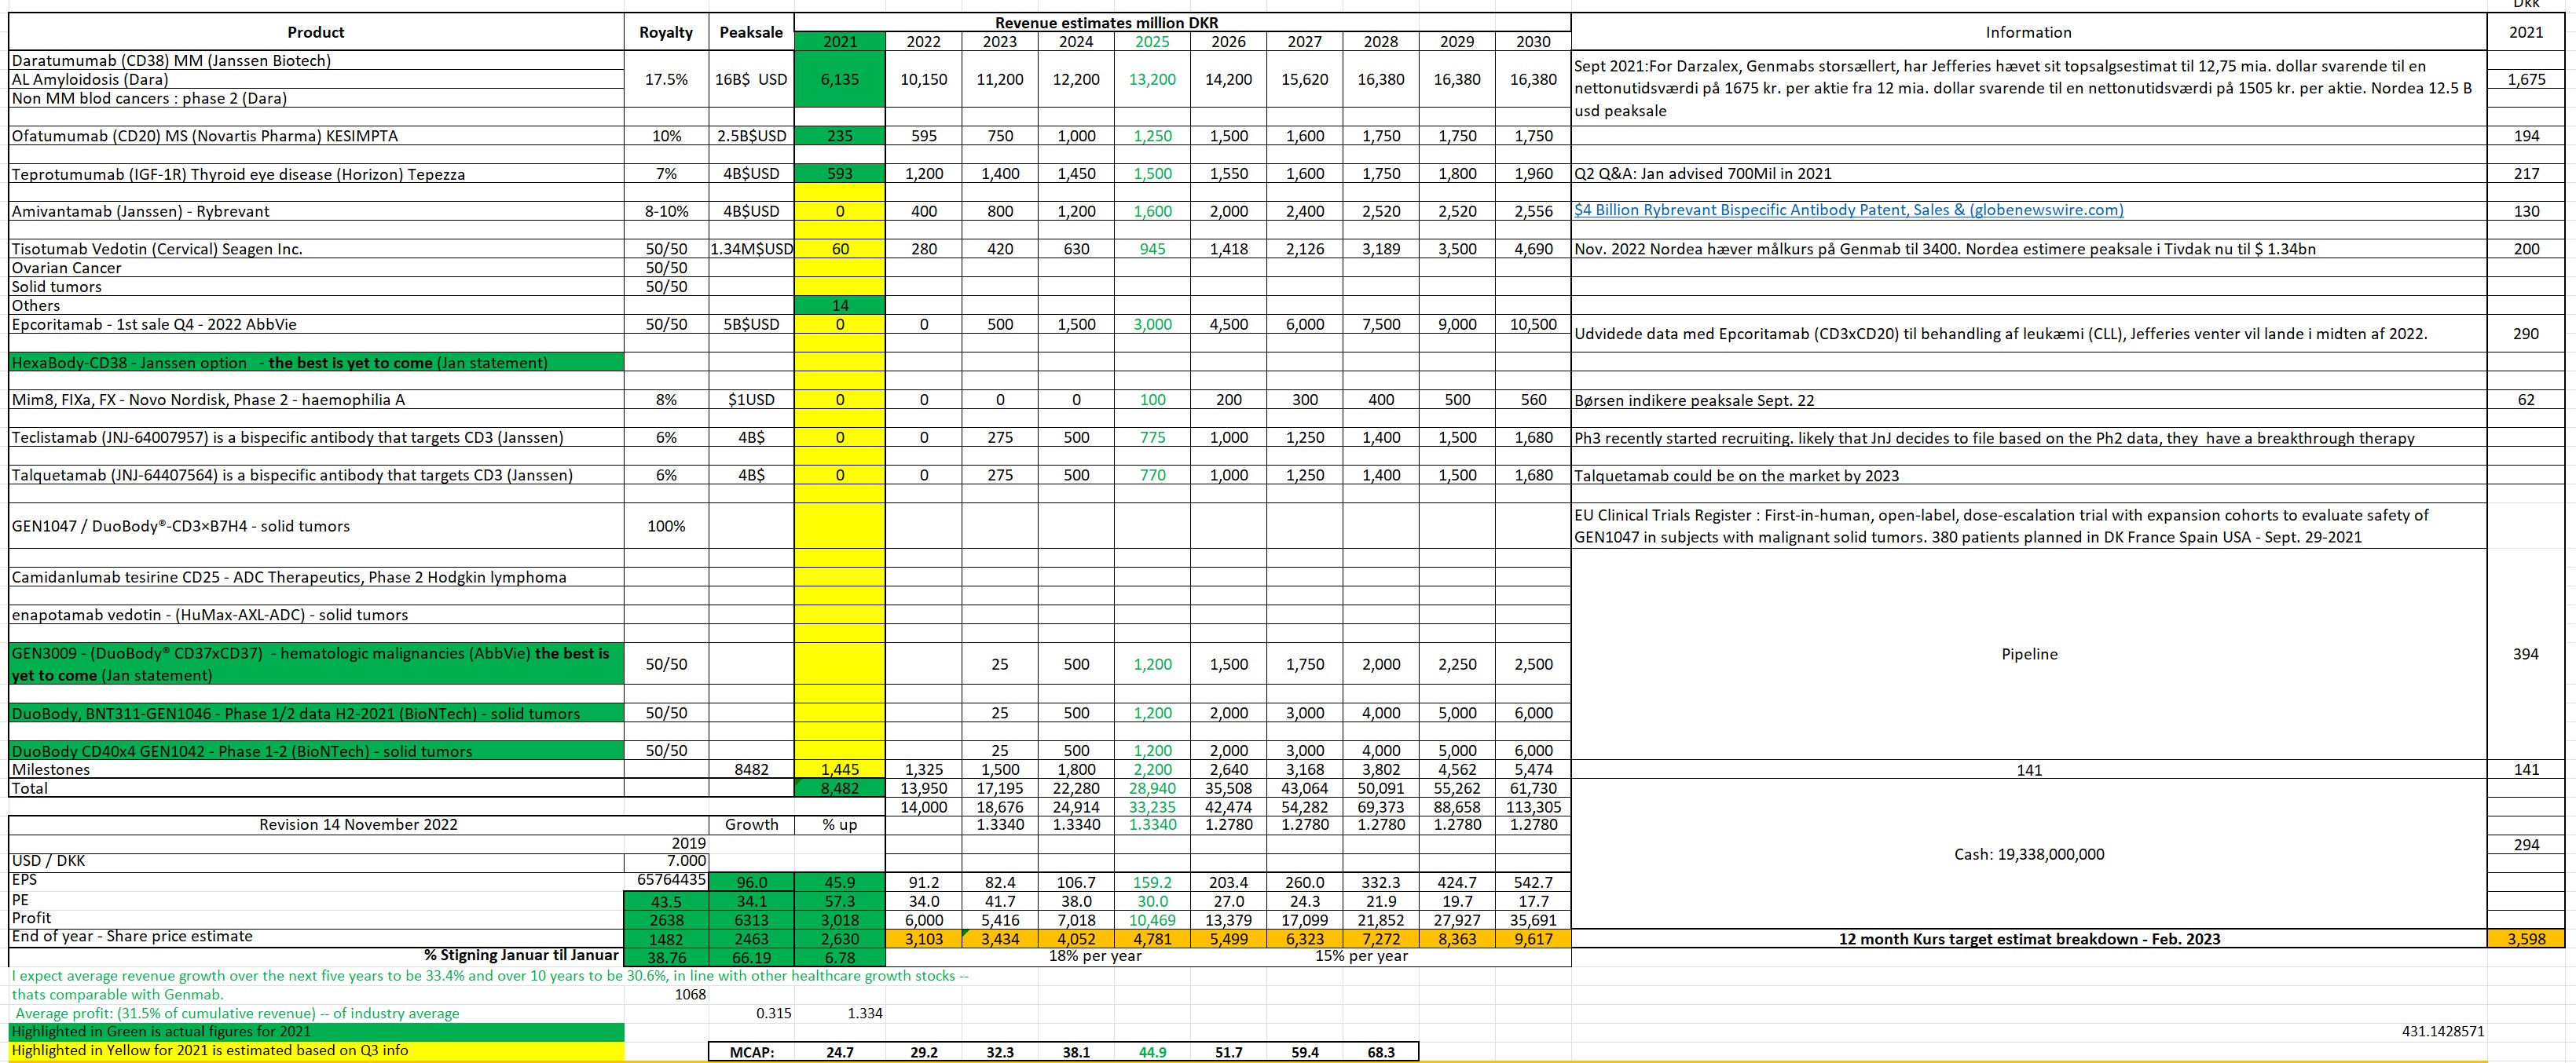This screenshot has width=2576, height=1063.
Task: Select the orange 3,598 Kurs target cell
Action: pyautogui.click(x=2526, y=939)
